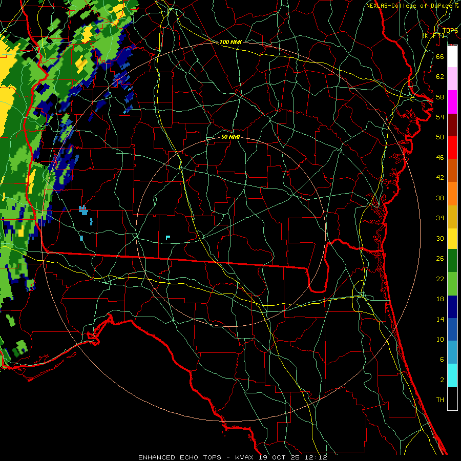The height and width of the screenshot is (461, 461).
Task: Select the dark red swatch below 54
Action: (x=452, y=125)
